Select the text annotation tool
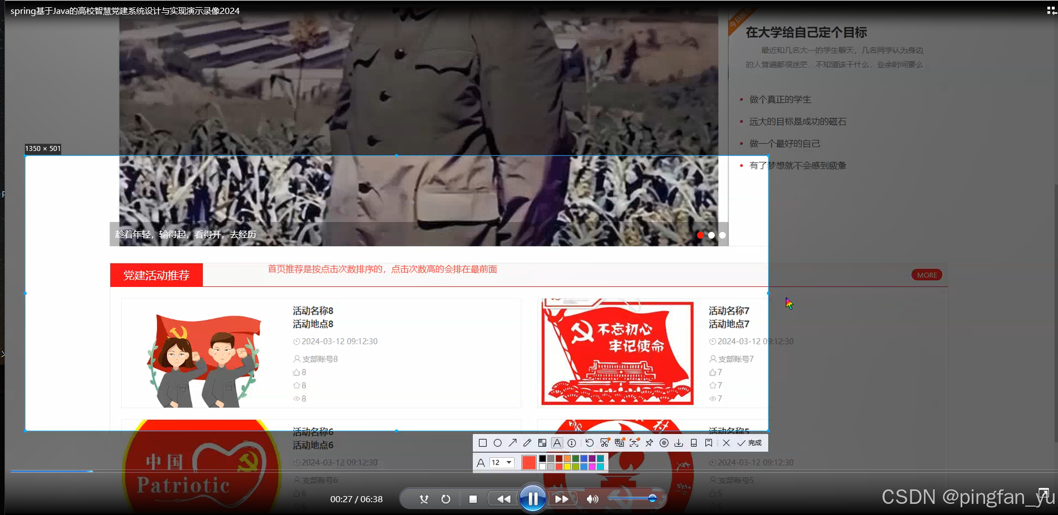The width and height of the screenshot is (1058, 515). pyautogui.click(x=557, y=443)
